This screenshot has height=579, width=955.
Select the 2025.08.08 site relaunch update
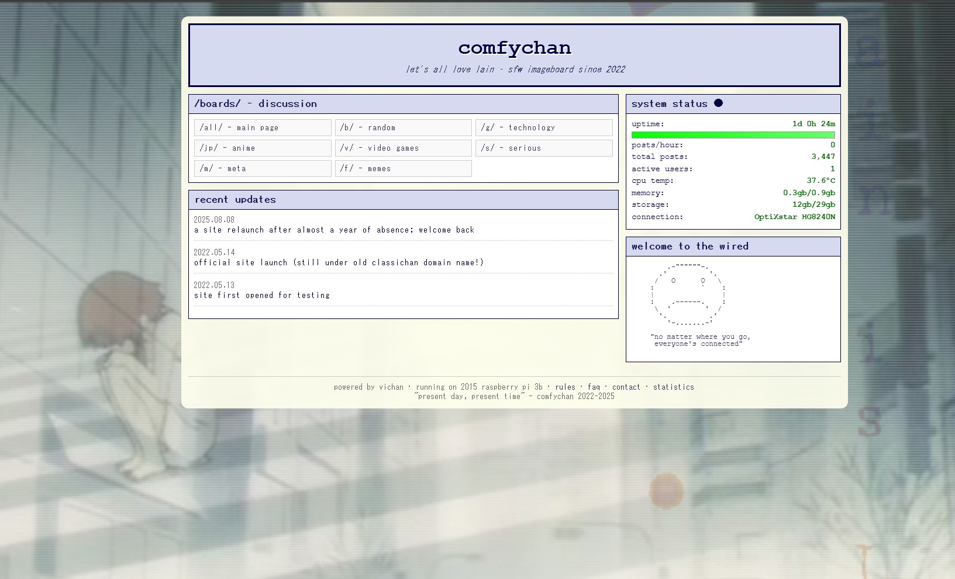[334, 230]
